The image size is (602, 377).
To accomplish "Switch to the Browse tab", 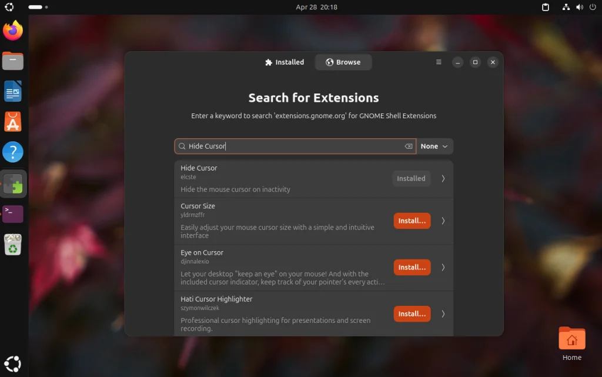I will 343,62.
